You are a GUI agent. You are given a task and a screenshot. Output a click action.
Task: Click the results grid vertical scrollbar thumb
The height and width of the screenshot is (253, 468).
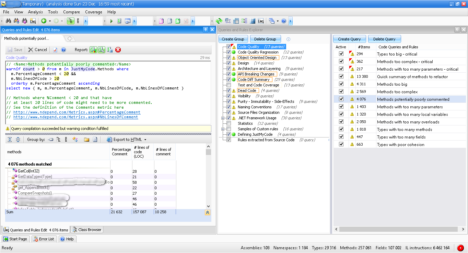pos(208,152)
